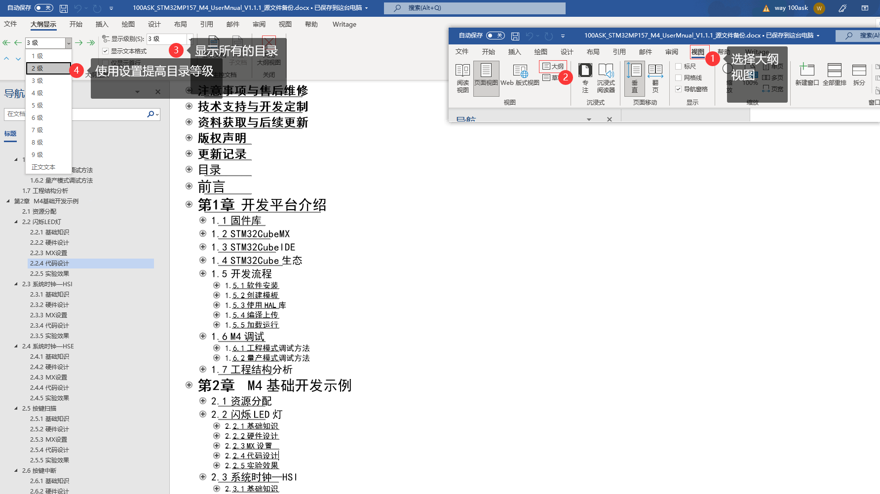Open the 文件 menu in main window
The width and height of the screenshot is (880, 494).
point(10,24)
